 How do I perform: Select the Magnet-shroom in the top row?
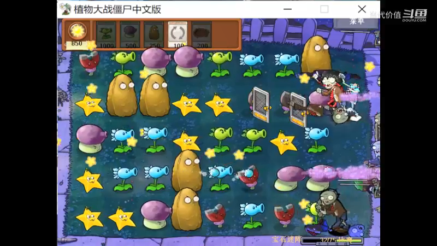pos(90,63)
